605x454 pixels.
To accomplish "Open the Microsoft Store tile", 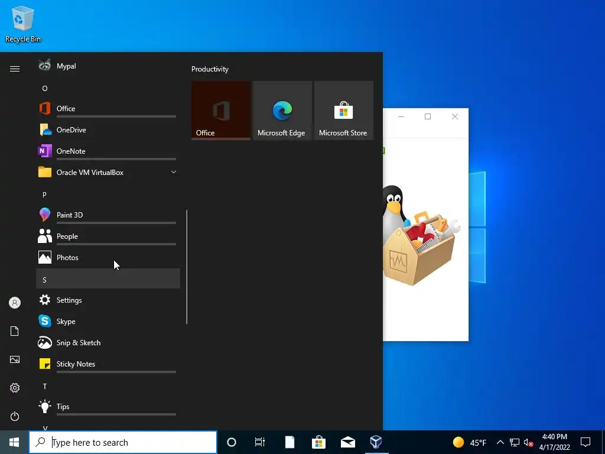I will (344, 111).
